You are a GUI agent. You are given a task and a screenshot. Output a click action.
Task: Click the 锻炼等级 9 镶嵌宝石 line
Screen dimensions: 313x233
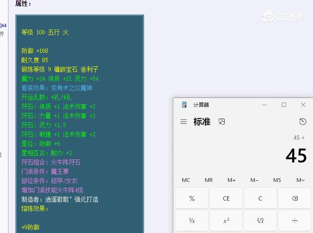(60, 69)
